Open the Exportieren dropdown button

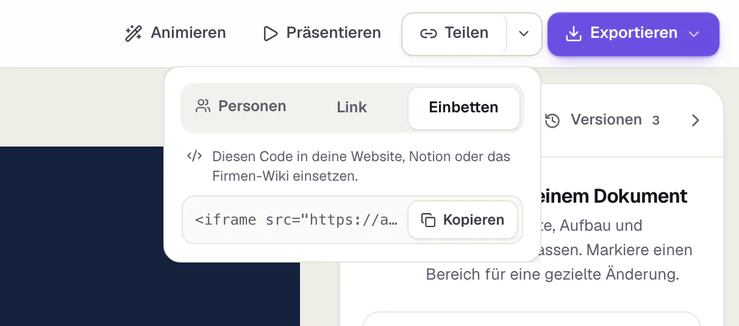[634, 34]
